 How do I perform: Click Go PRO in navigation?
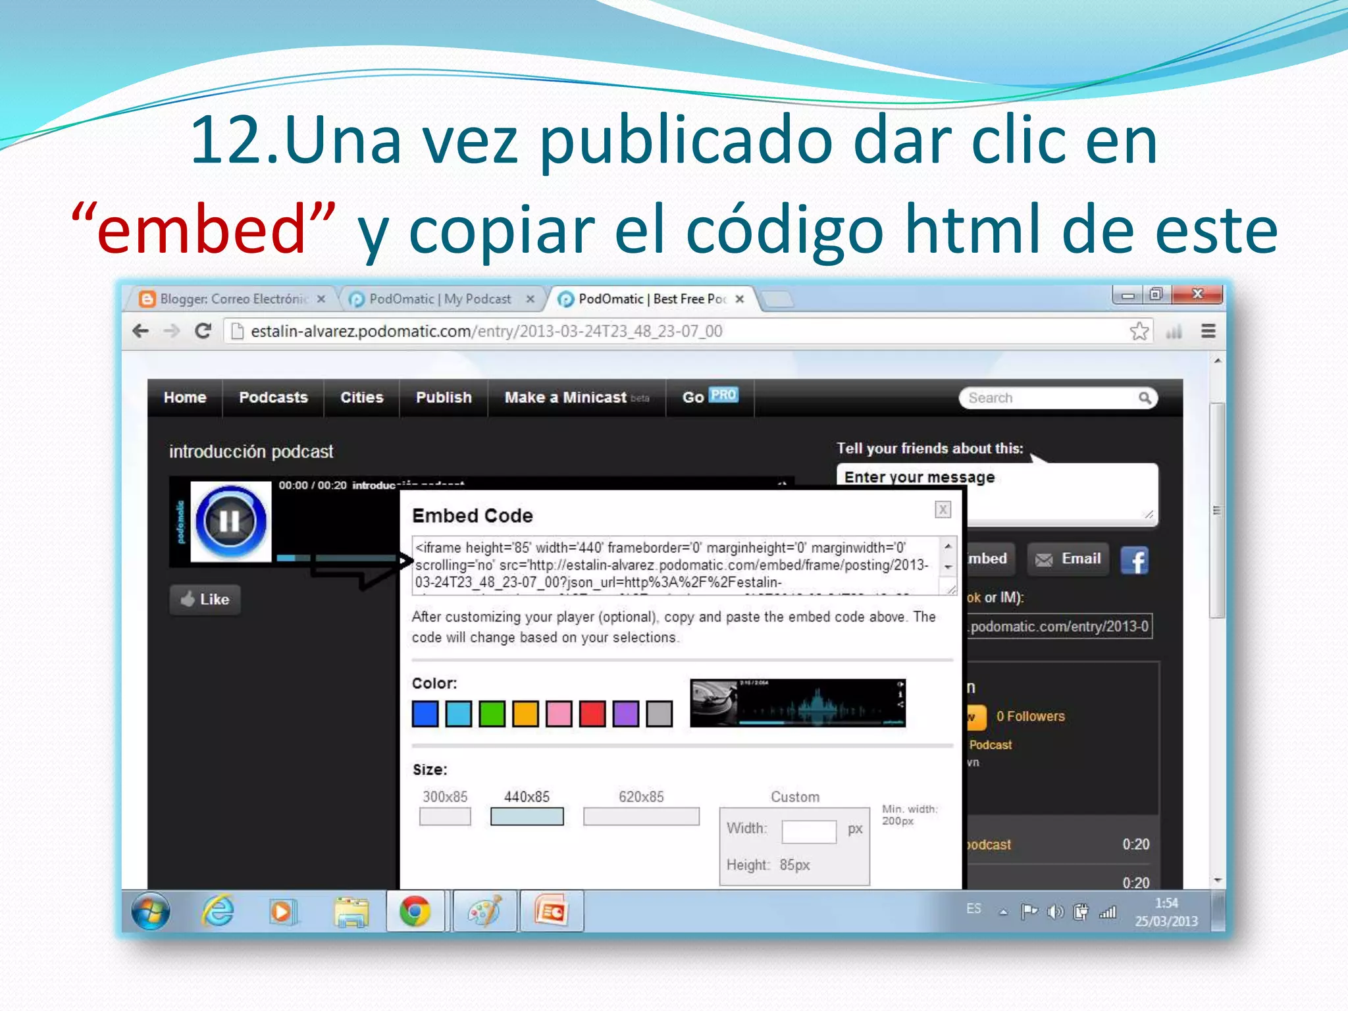[x=710, y=397]
